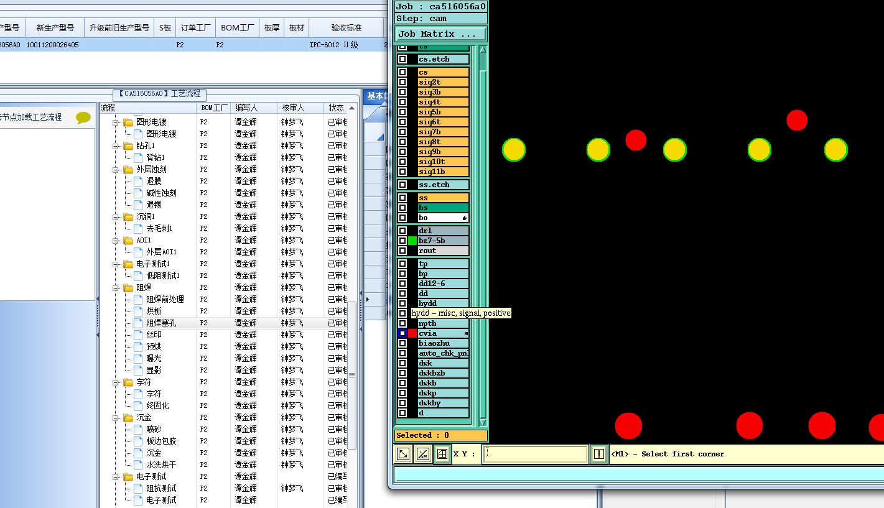The width and height of the screenshot is (884, 508).
Task: Select the npth layer name
Action: [x=444, y=323]
